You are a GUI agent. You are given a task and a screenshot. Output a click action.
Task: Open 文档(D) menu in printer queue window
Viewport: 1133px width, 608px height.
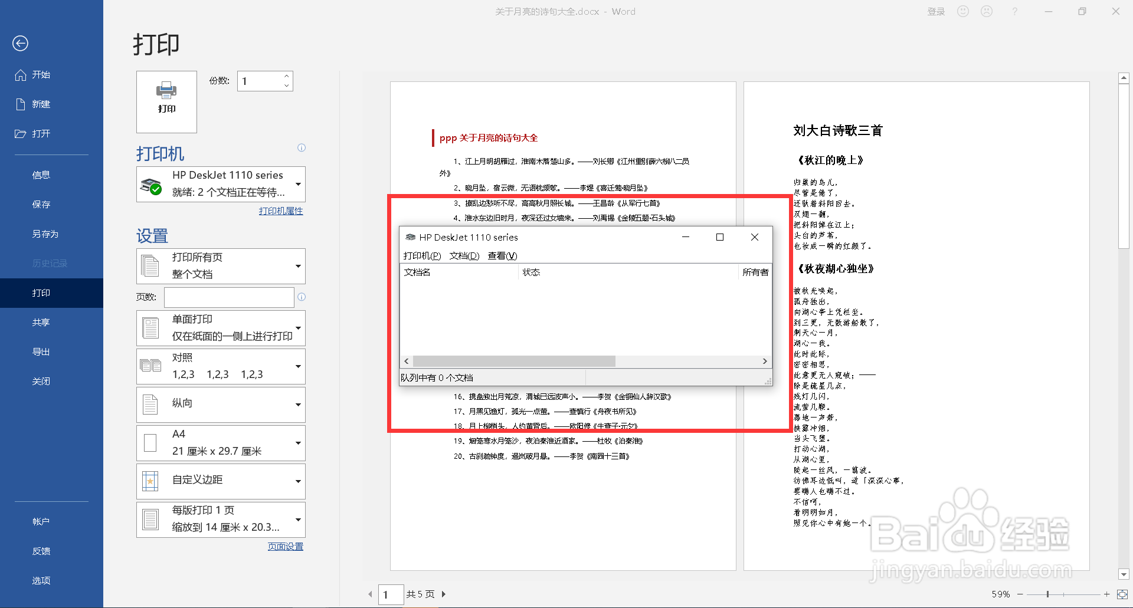click(x=464, y=256)
